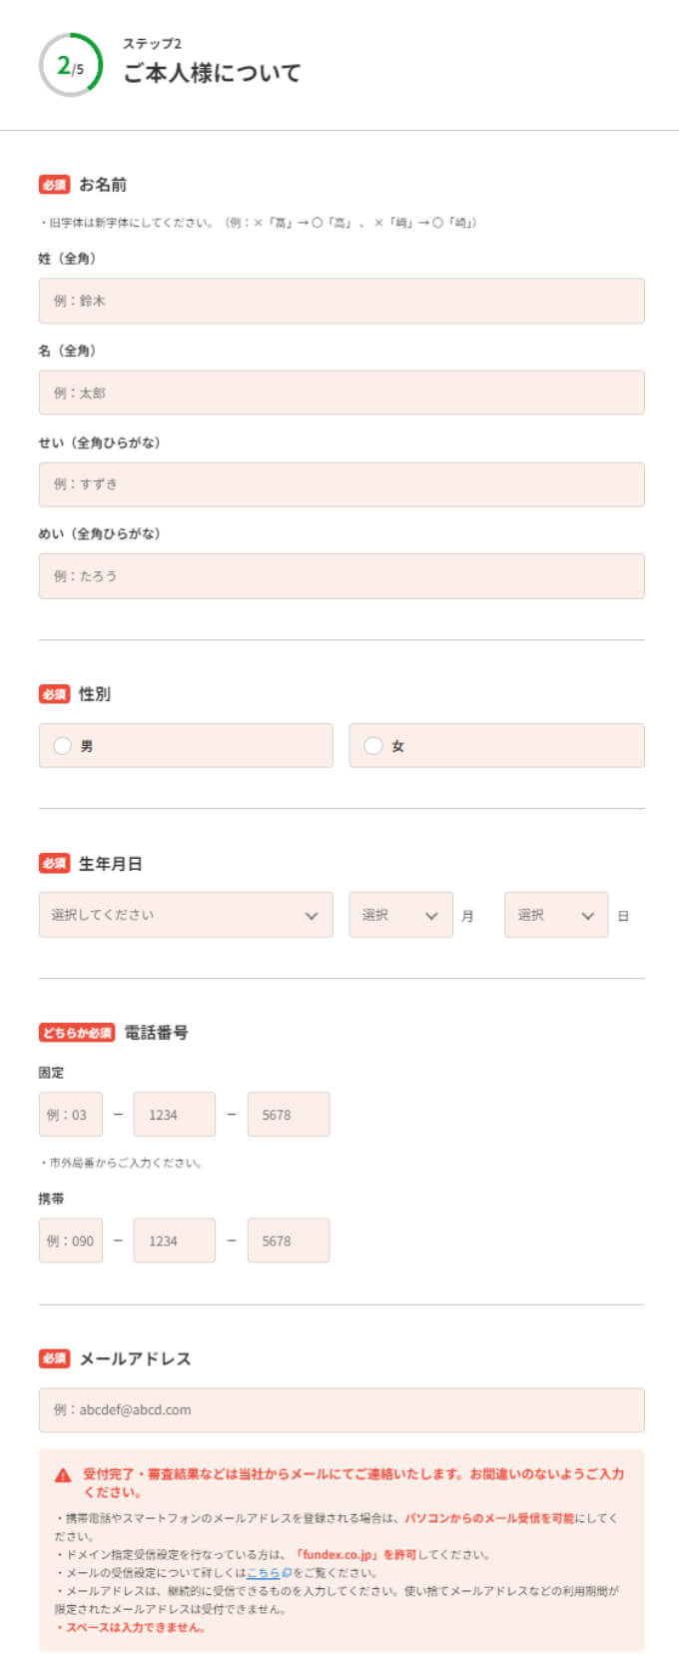This screenshot has height=1679, width=679.
Task: Click the 必須 badge next to 生年月日
Action: point(54,865)
